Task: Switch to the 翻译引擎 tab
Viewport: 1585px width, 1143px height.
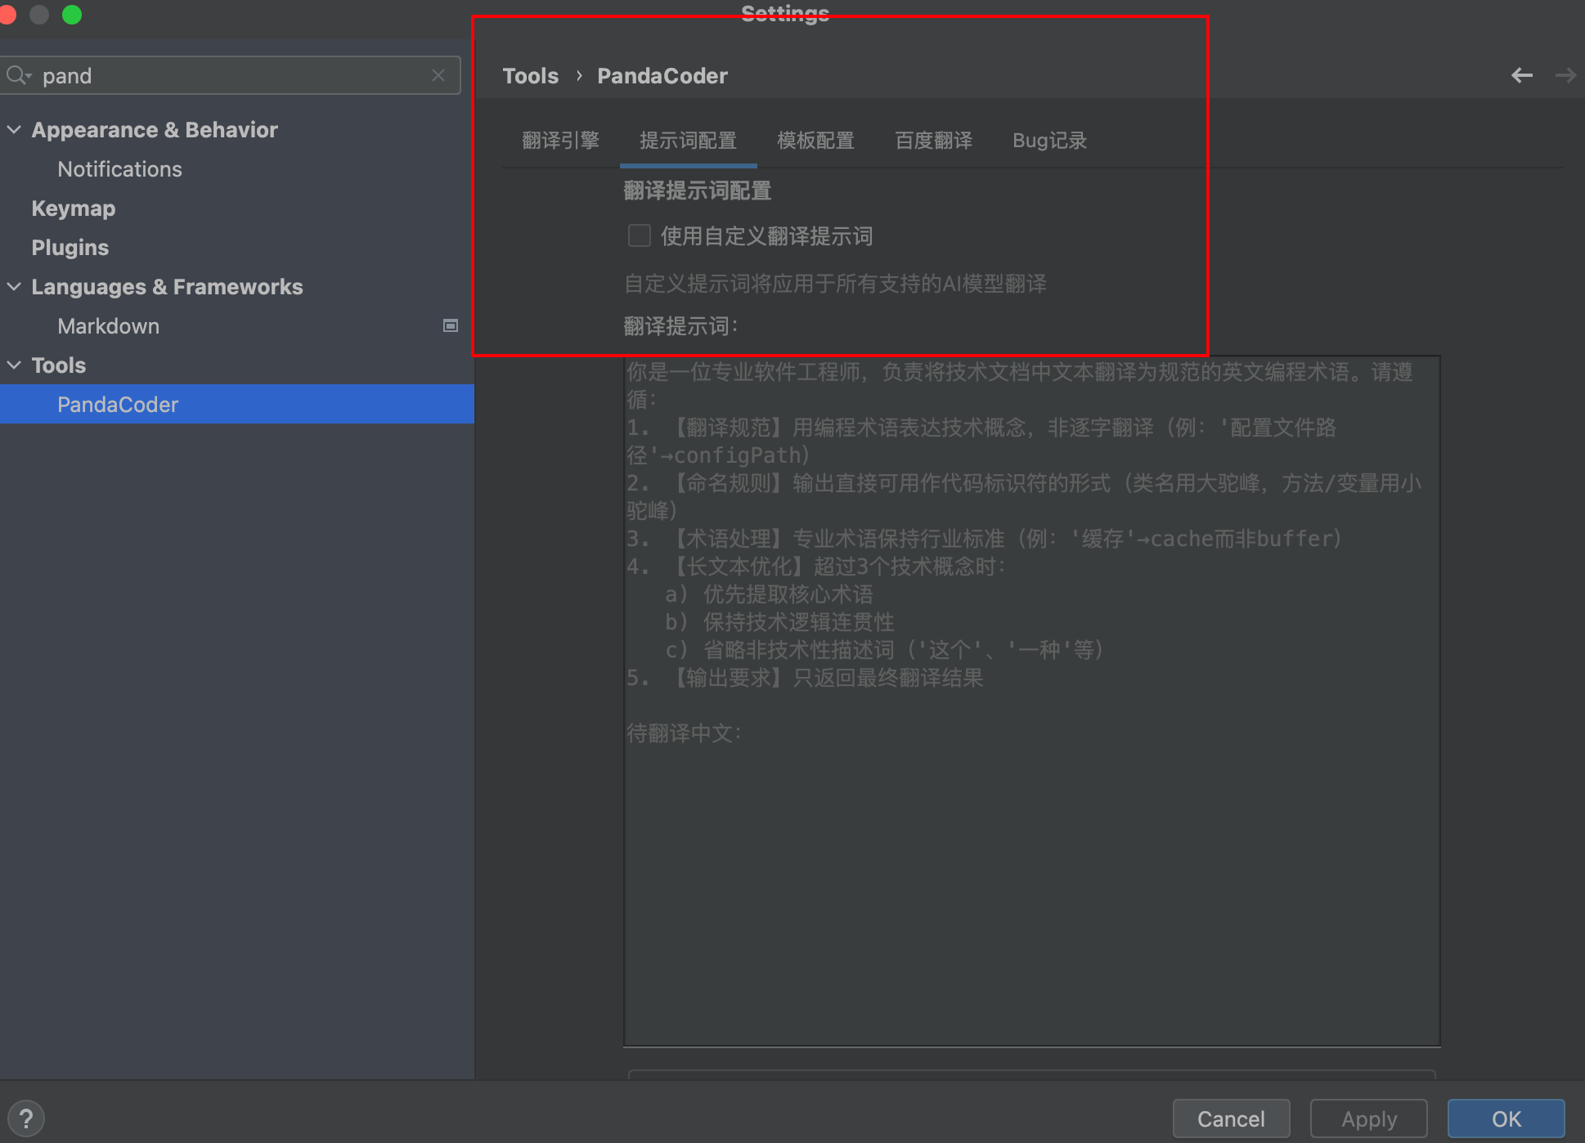Action: [559, 140]
